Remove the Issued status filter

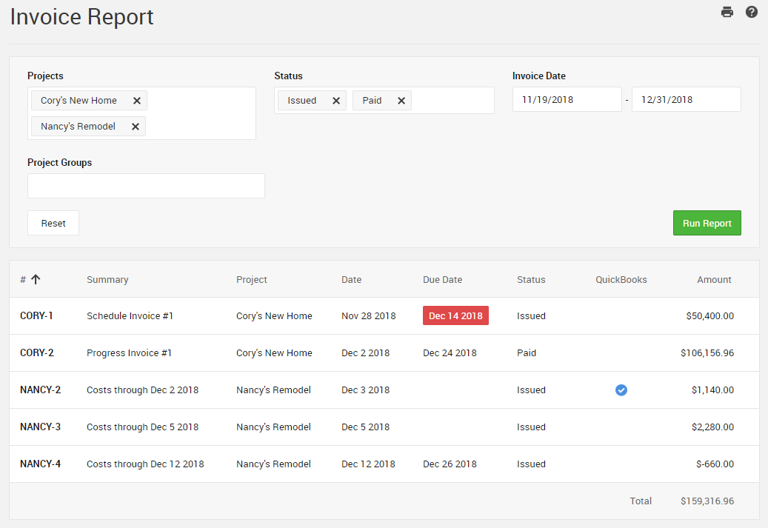click(335, 101)
